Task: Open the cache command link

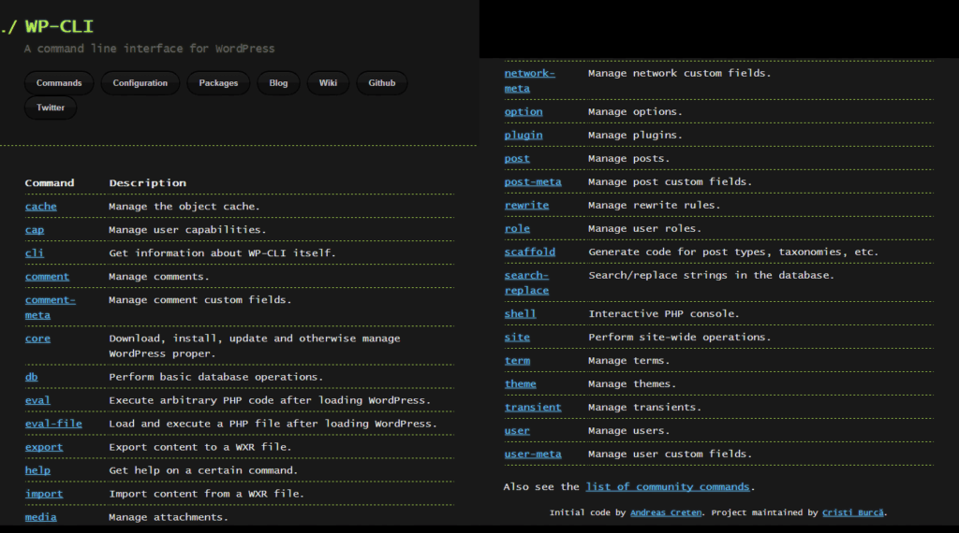Action: click(41, 207)
